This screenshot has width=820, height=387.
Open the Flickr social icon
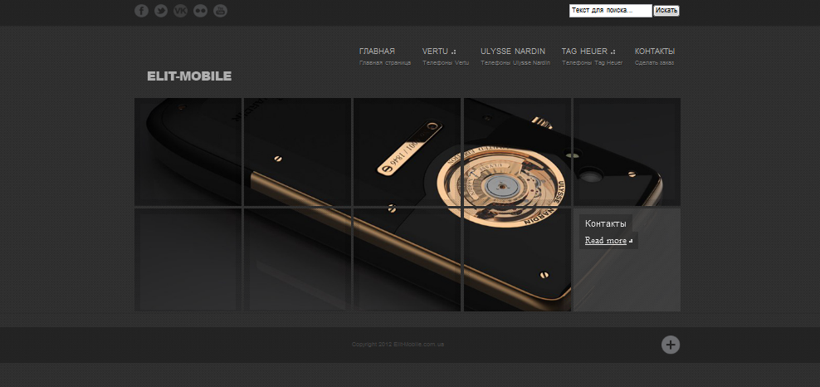[200, 11]
